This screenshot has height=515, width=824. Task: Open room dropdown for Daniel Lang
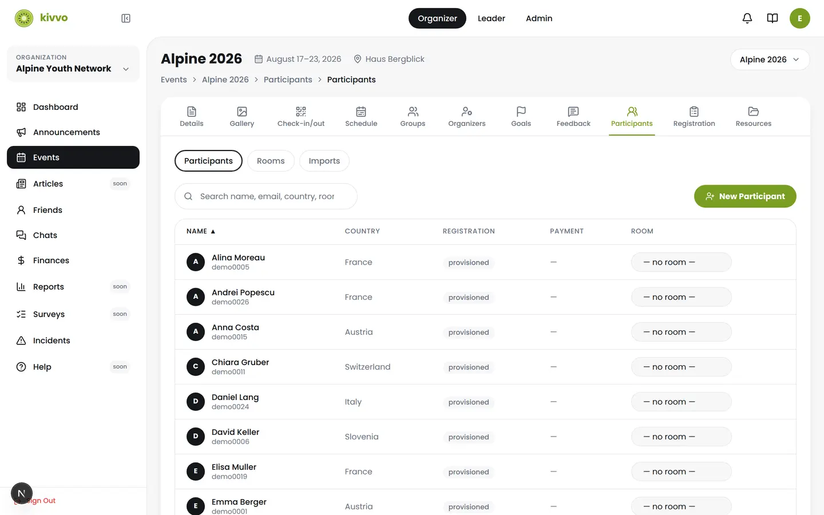tap(681, 402)
